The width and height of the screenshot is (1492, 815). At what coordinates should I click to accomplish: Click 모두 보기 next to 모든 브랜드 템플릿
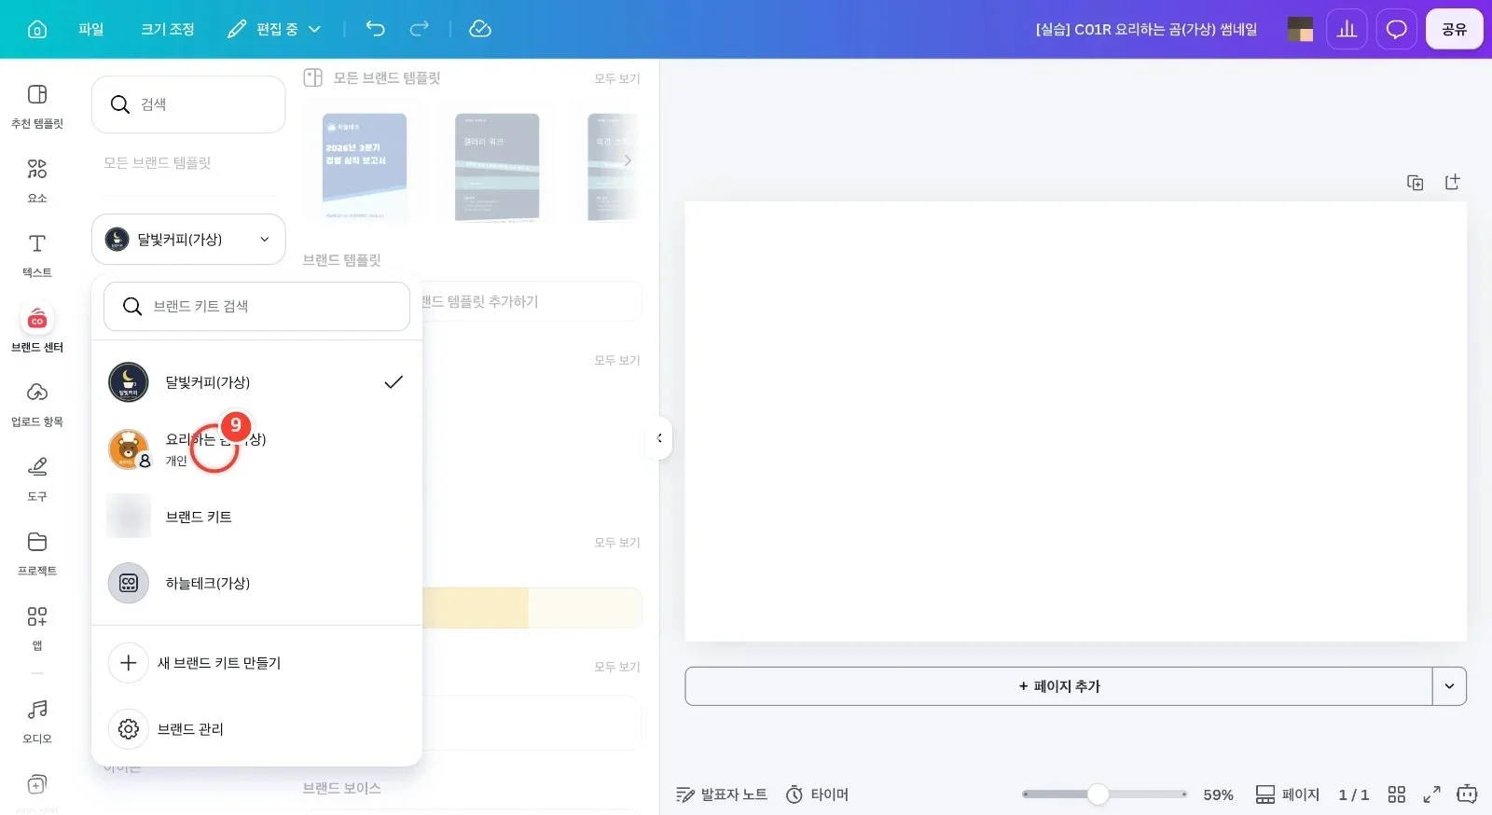616,78
